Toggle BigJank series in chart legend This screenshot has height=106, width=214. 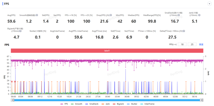click(x=118, y=104)
